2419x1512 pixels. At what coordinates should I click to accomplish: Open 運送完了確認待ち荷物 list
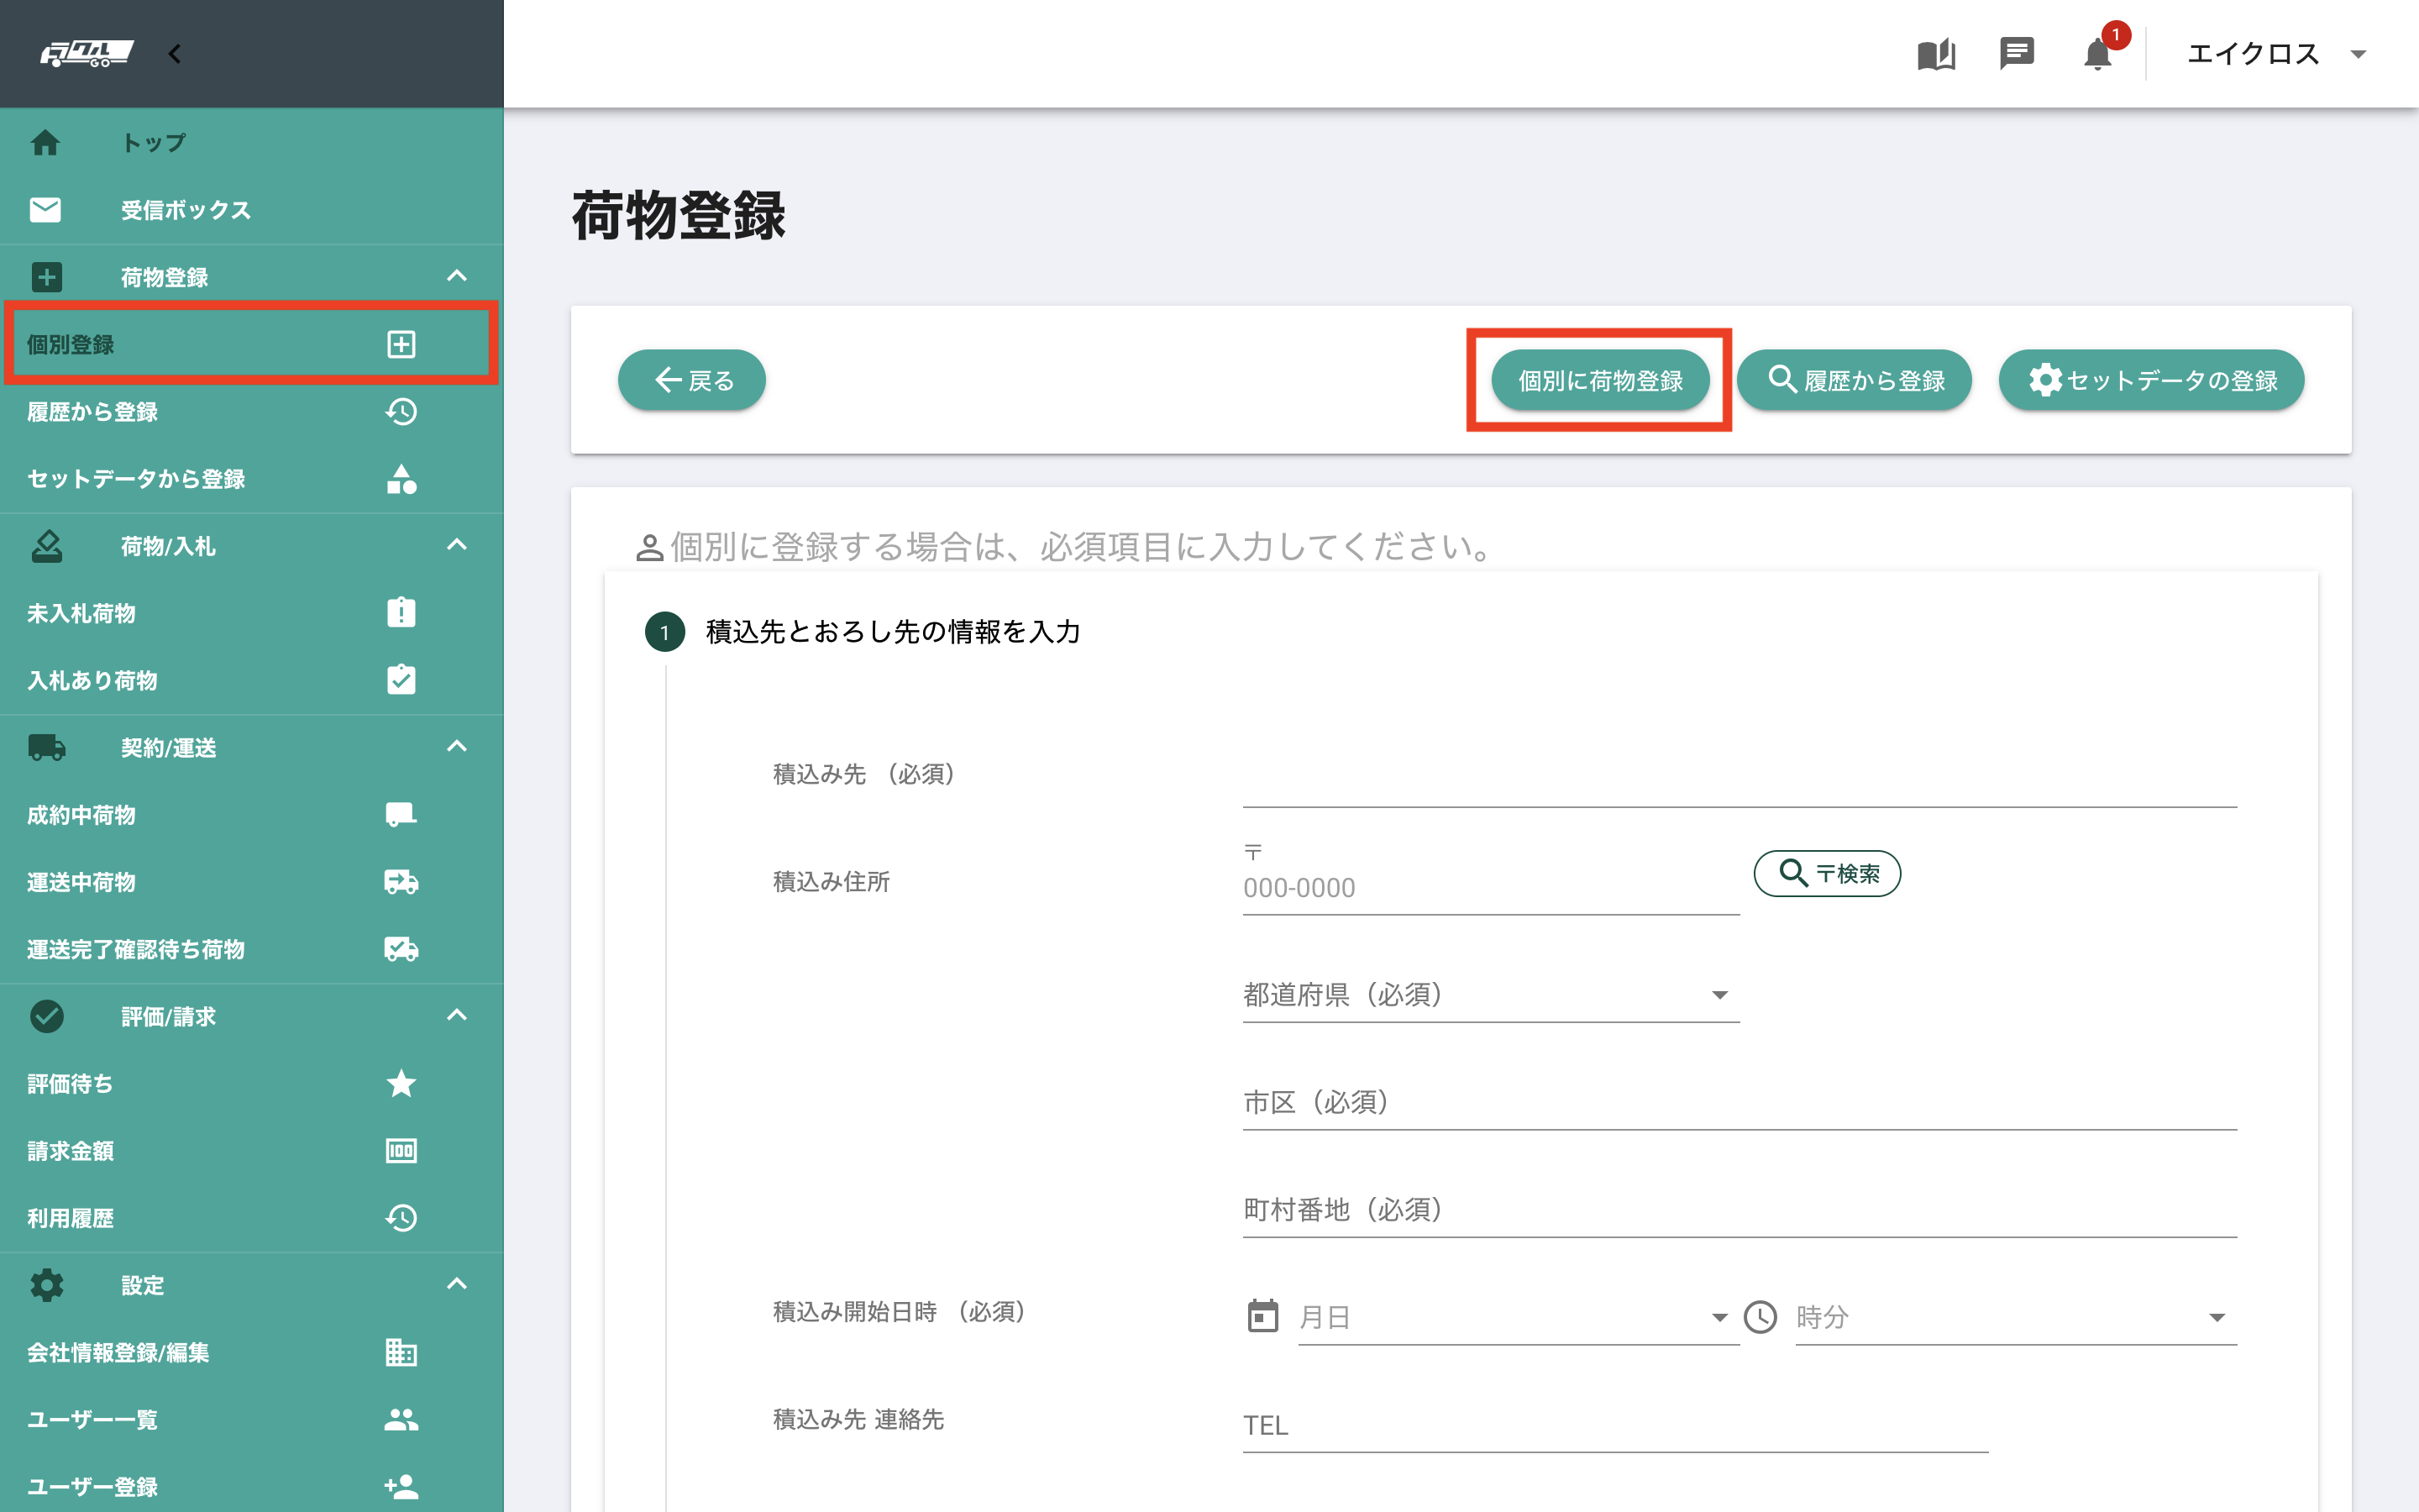click(x=252, y=949)
